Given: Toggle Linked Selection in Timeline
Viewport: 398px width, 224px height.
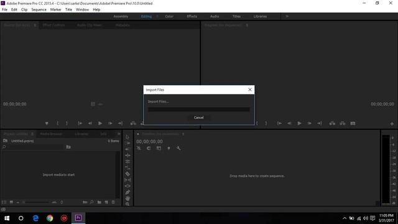Looking at the screenshot, I should 159,148.
